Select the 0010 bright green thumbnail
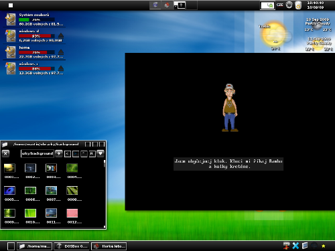Image resolution: width=335 pixels, height=251 pixels. (x=30, y=213)
